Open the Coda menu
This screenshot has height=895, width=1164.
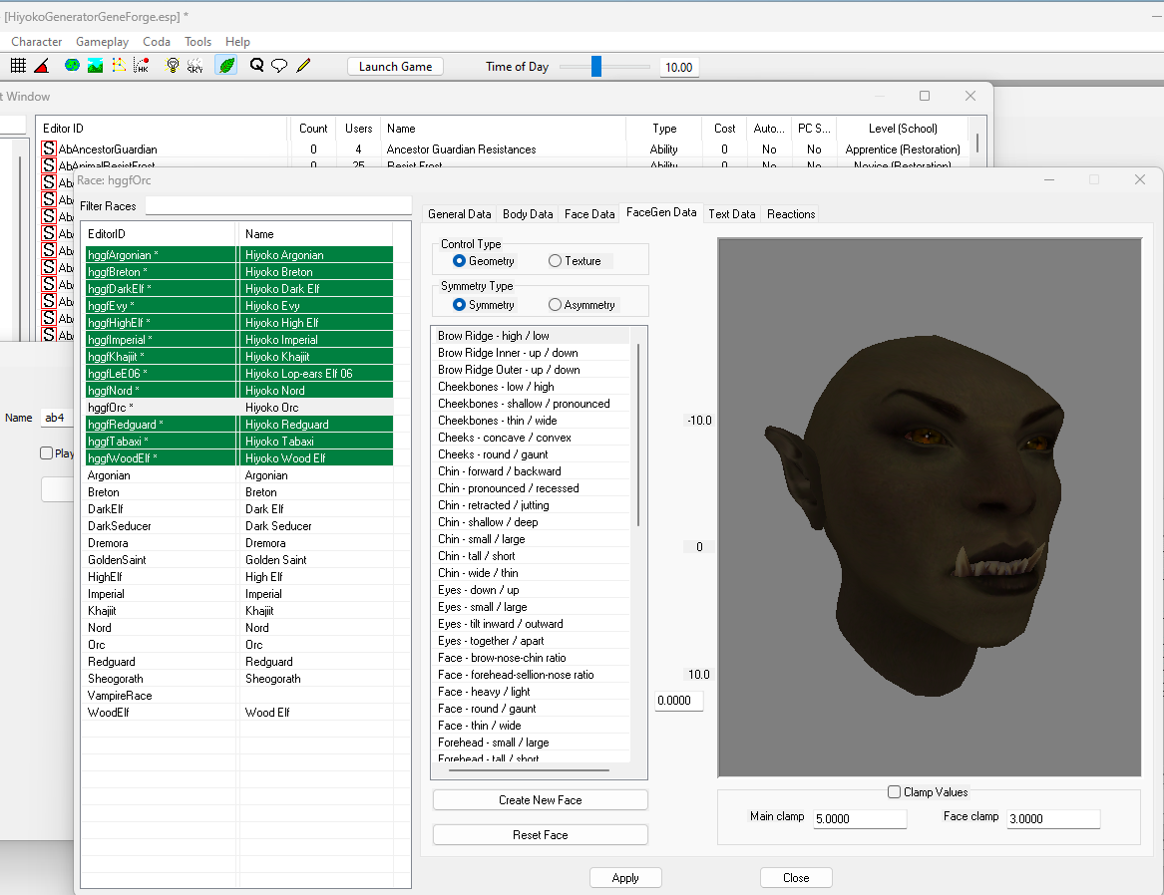pyautogui.click(x=157, y=42)
